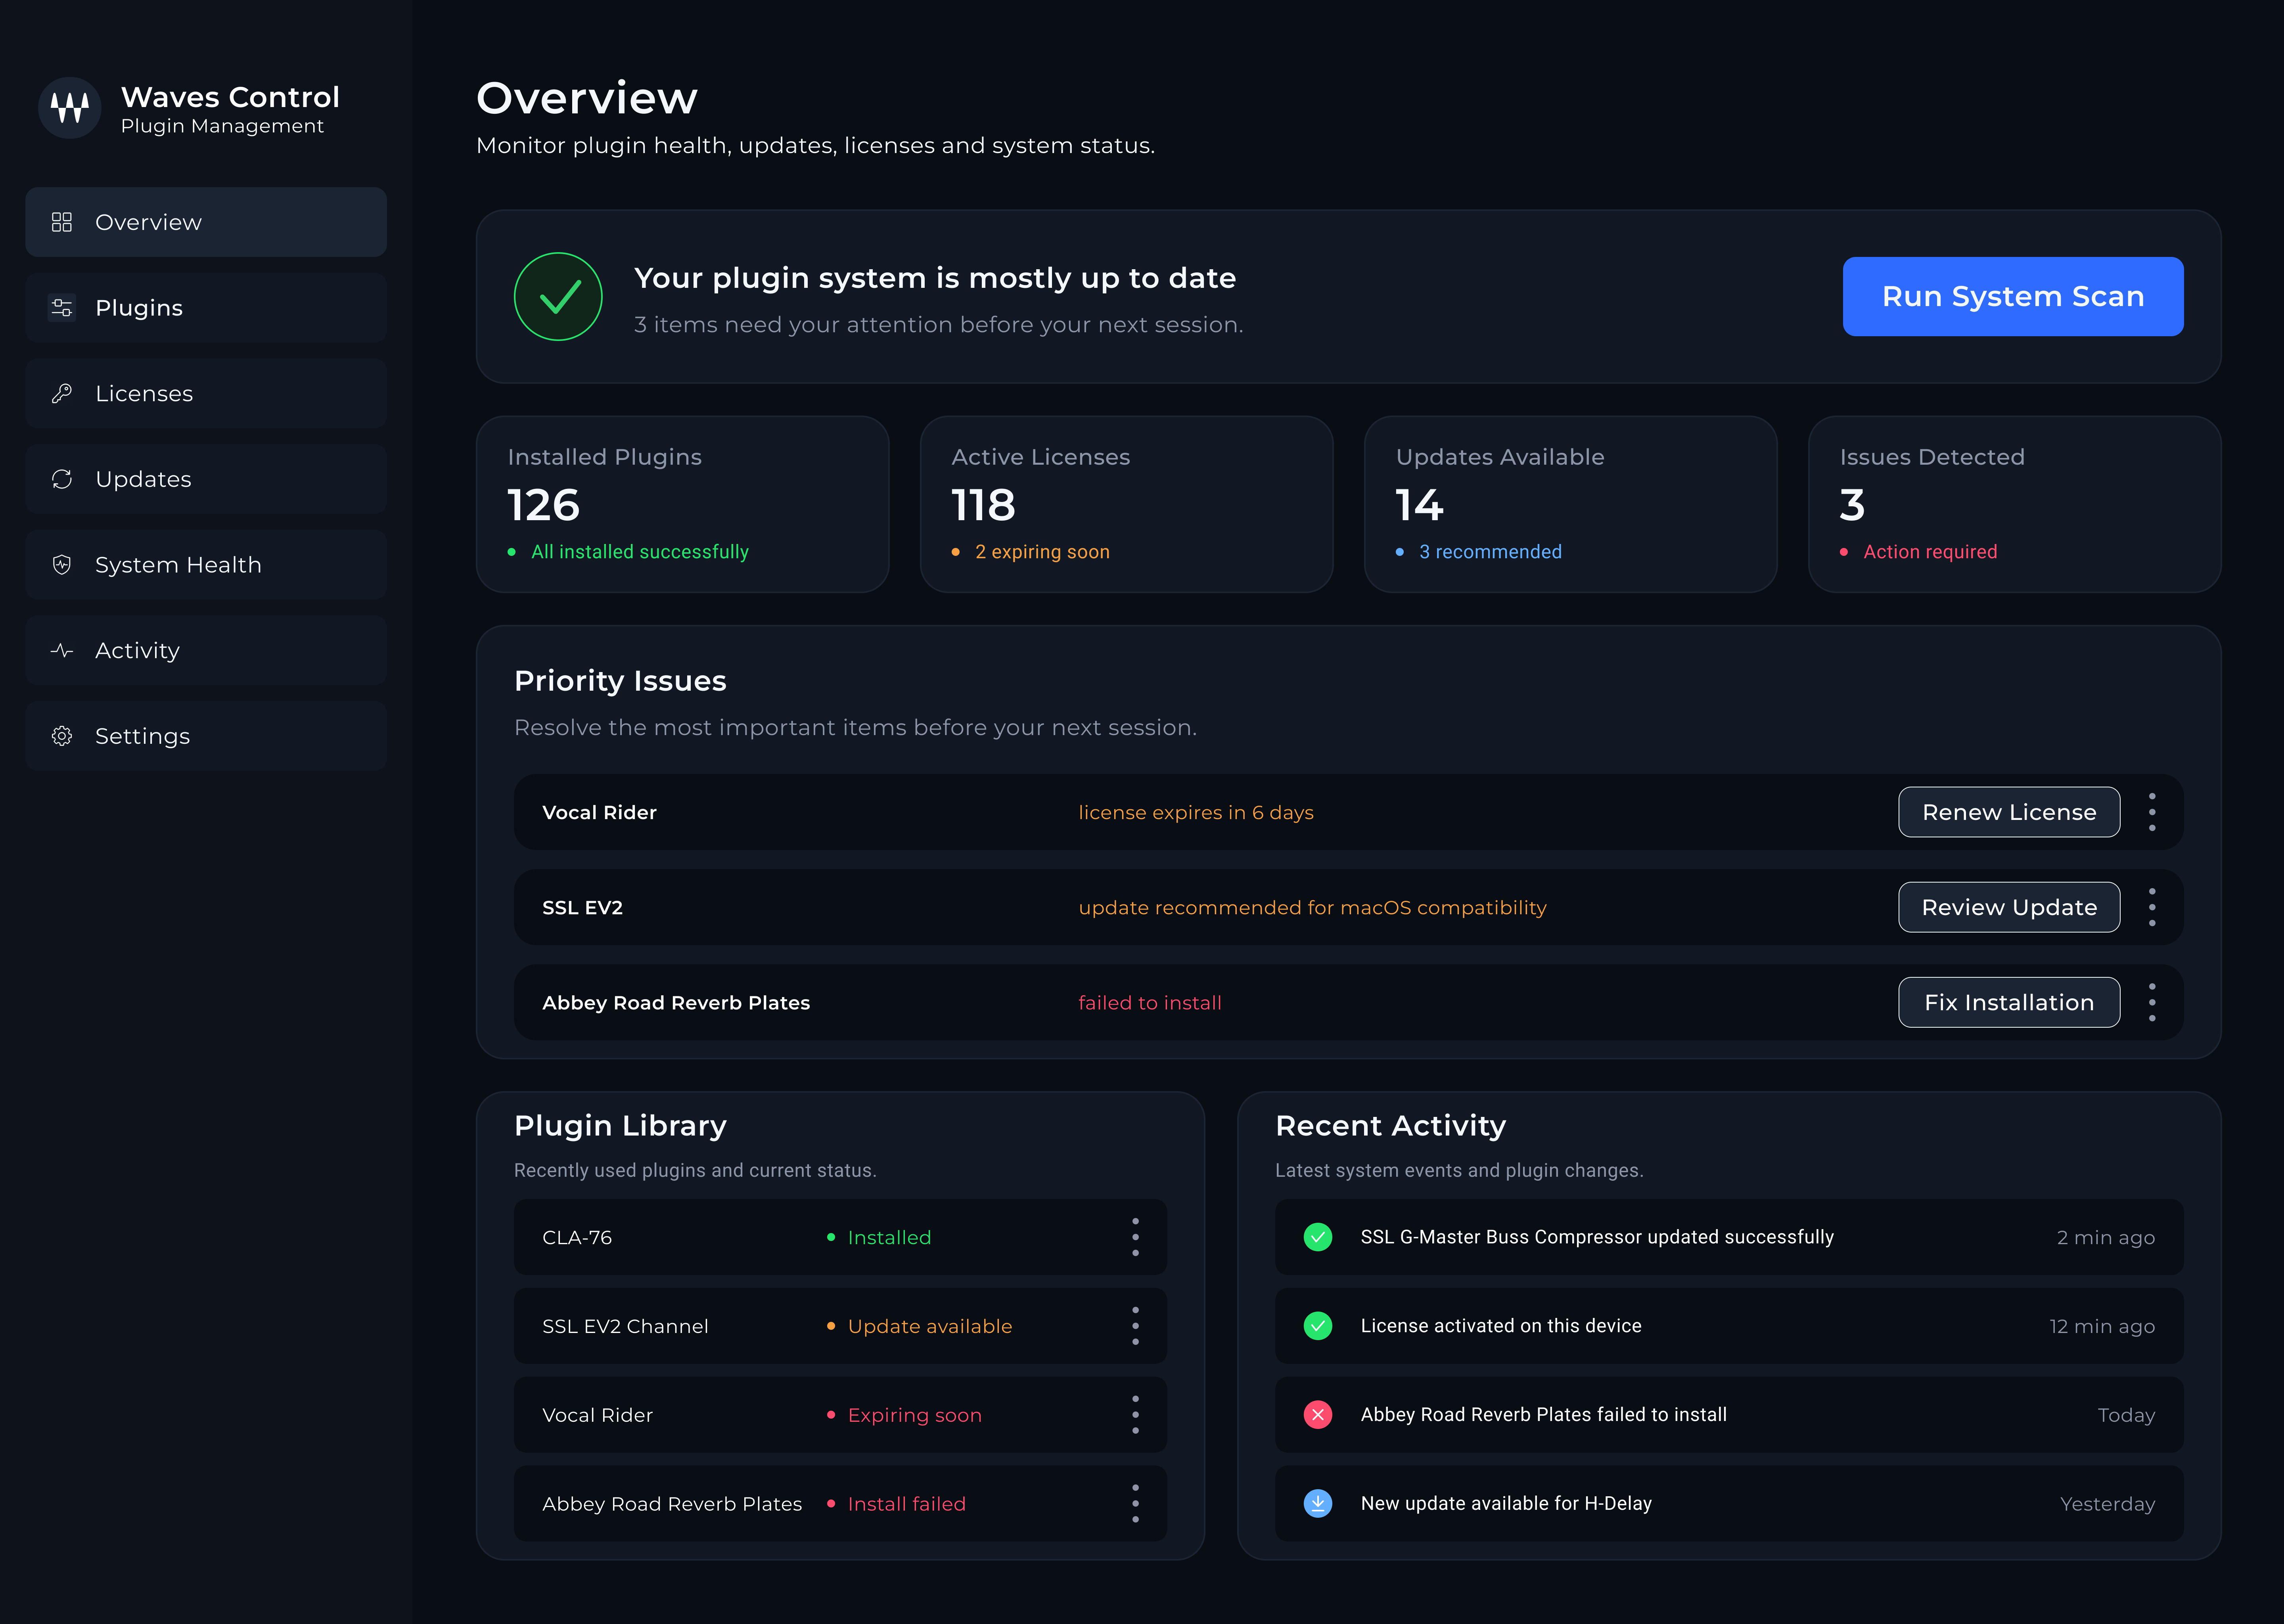Click 'Abbey Road Reverb Plates failed to install' activity entry
Image resolution: width=2284 pixels, height=1624 pixels.
click(x=1544, y=1415)
